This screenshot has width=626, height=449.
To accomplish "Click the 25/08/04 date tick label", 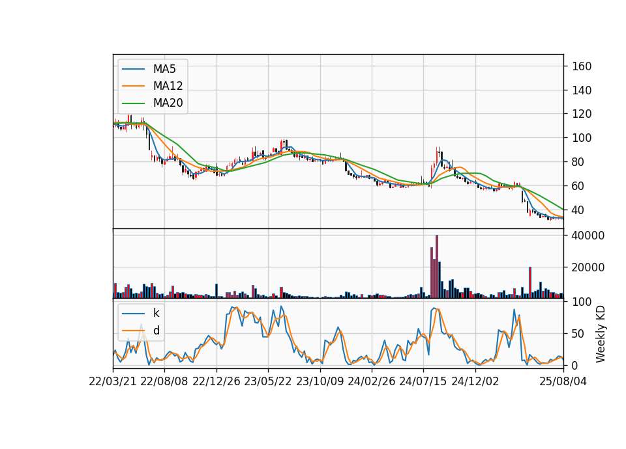I will pyautogui.click(x=563, y=382).
